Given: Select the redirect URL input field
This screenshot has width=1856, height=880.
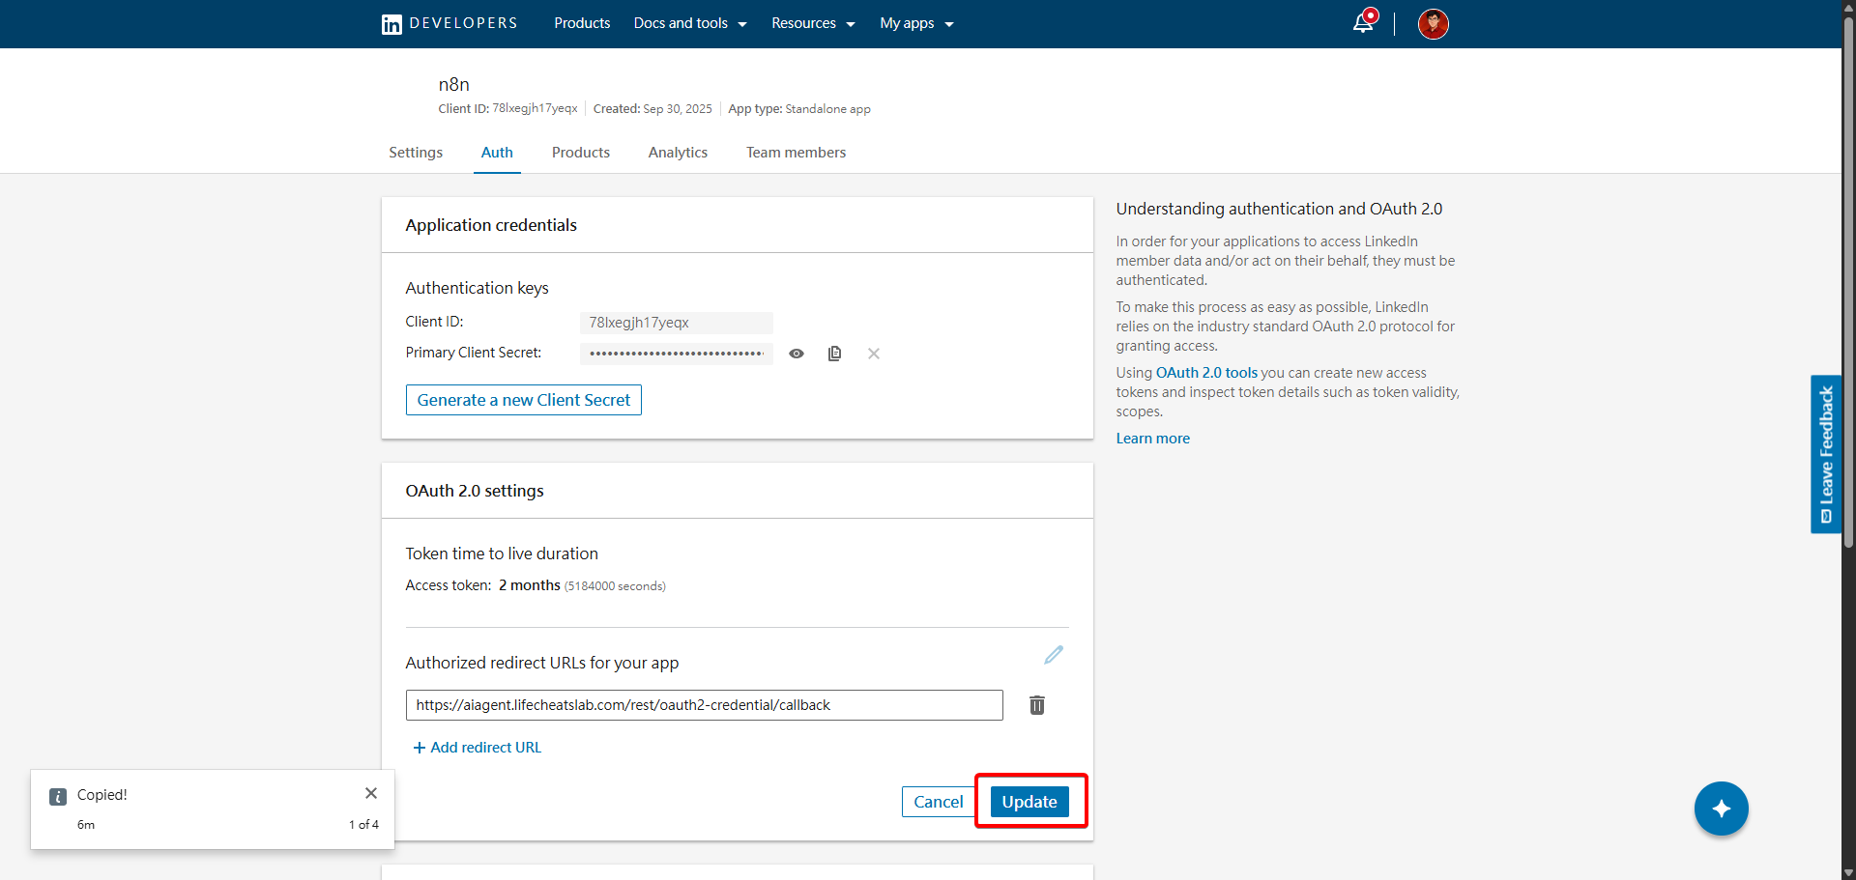Looking at the screenshot, I should click(704, 705).
